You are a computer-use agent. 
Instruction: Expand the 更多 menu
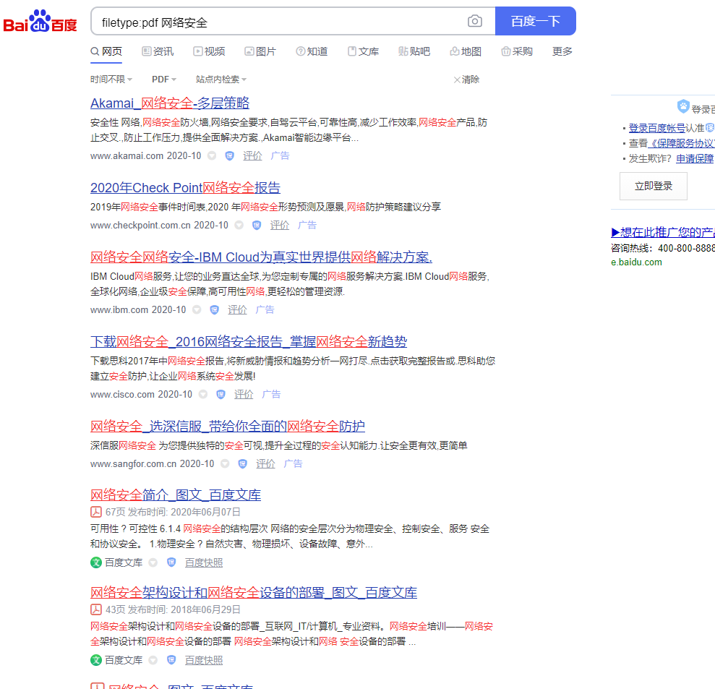562,51
